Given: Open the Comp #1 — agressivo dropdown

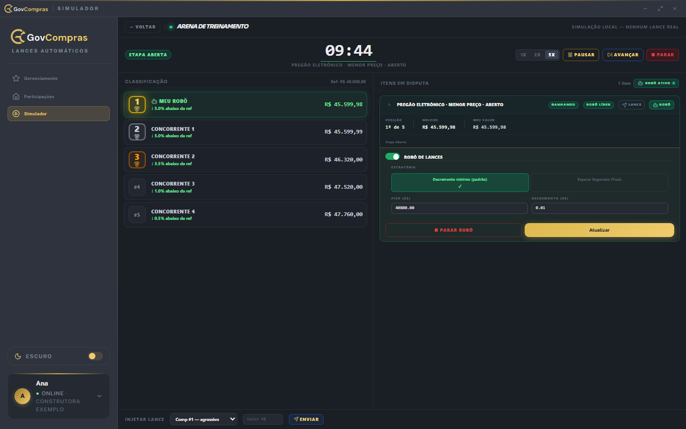Looking at the screenshot, I should pos(204,419).
